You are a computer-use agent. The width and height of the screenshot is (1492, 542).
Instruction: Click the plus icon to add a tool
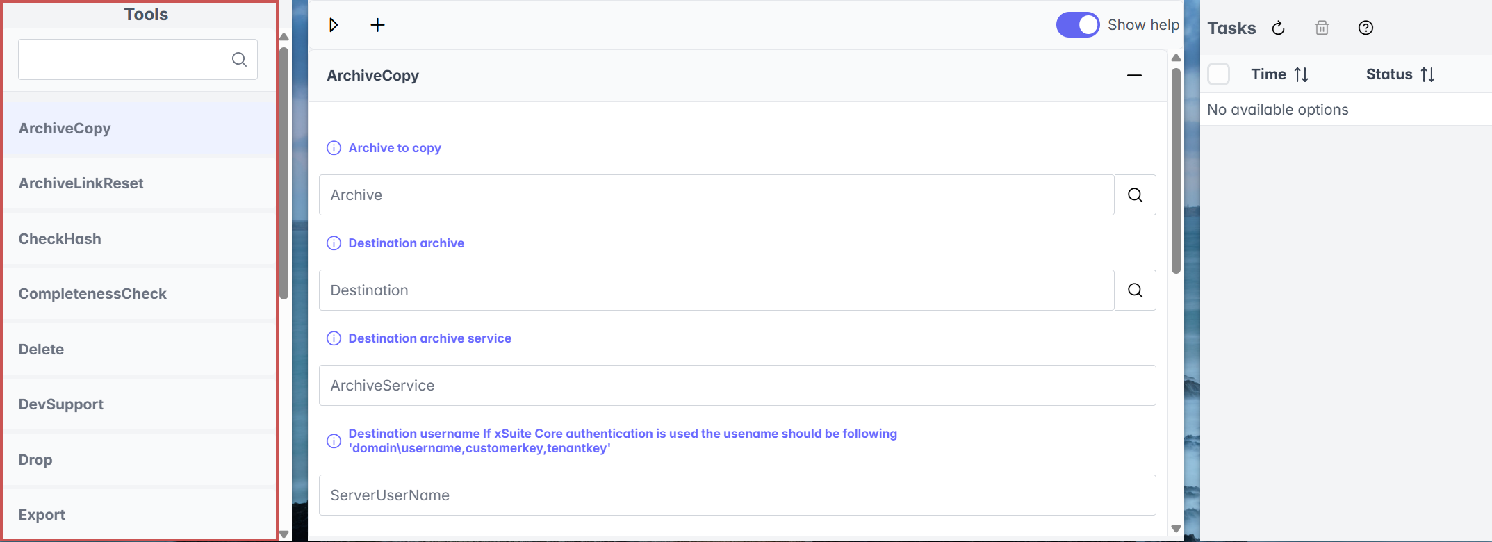tap(377, 25)
